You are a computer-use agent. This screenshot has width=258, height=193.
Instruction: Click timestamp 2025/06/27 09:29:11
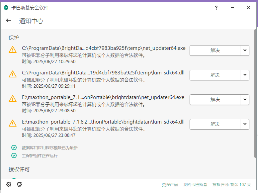[x=54, y=86]
